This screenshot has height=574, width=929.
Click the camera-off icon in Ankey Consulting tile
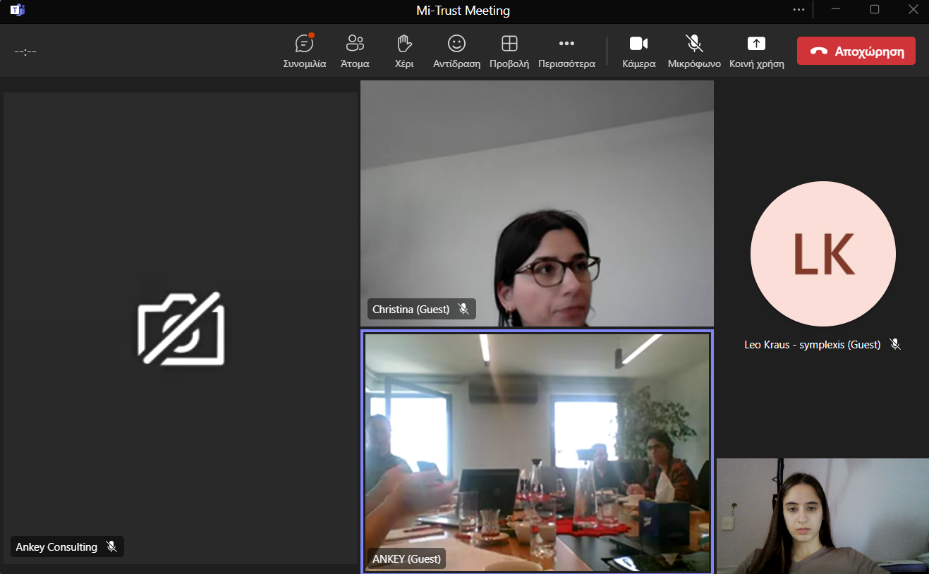tap(181, 329)
